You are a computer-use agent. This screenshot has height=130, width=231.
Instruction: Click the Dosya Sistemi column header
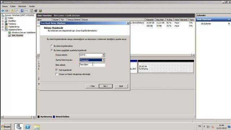click(x=74, y=19)
